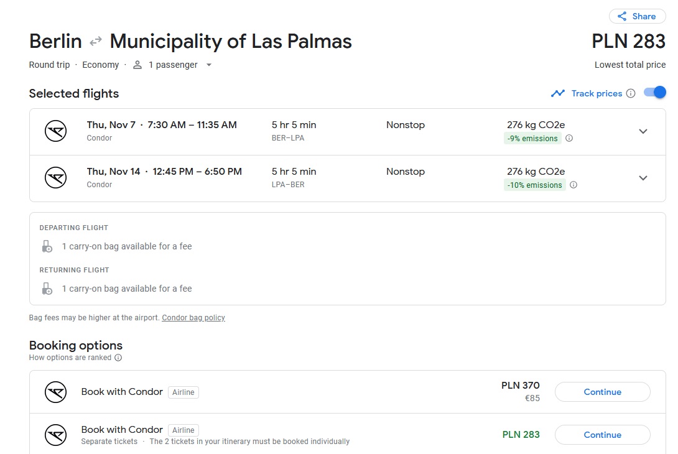678x454 pixels.
Task: Click the Airline tag on separate tickets option
Action: point(183,430)
